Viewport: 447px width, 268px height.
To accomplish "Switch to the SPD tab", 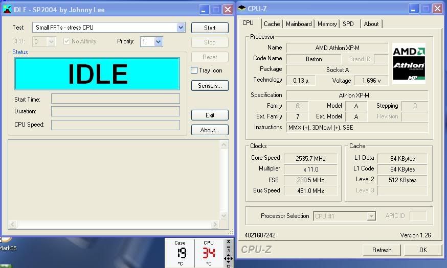I will pos(348,24).
